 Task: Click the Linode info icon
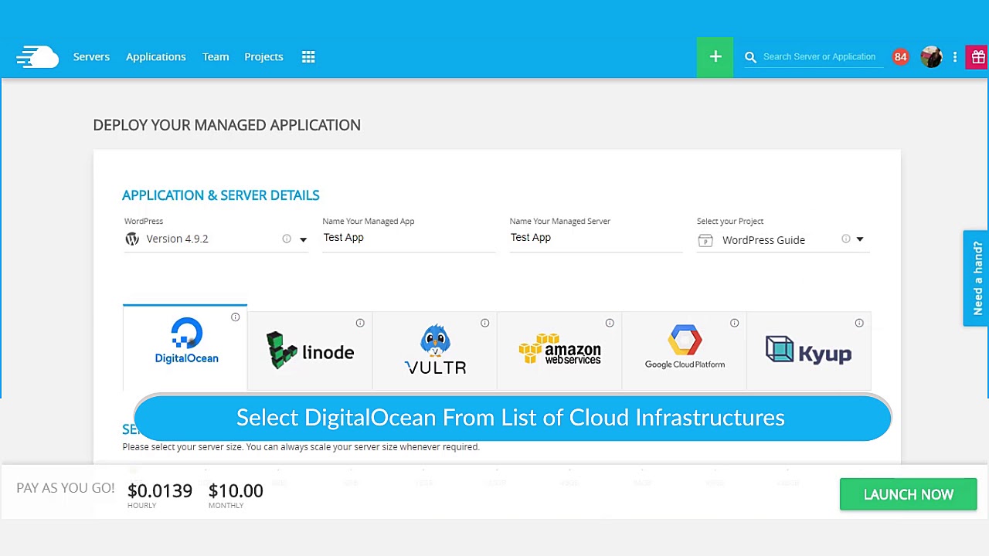point(360,323)
